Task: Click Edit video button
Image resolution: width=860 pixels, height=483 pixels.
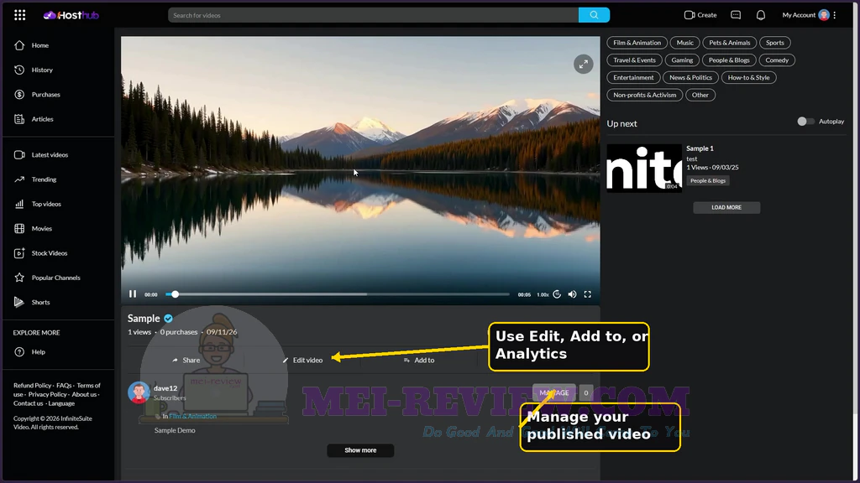Action: tap(302, 361)
